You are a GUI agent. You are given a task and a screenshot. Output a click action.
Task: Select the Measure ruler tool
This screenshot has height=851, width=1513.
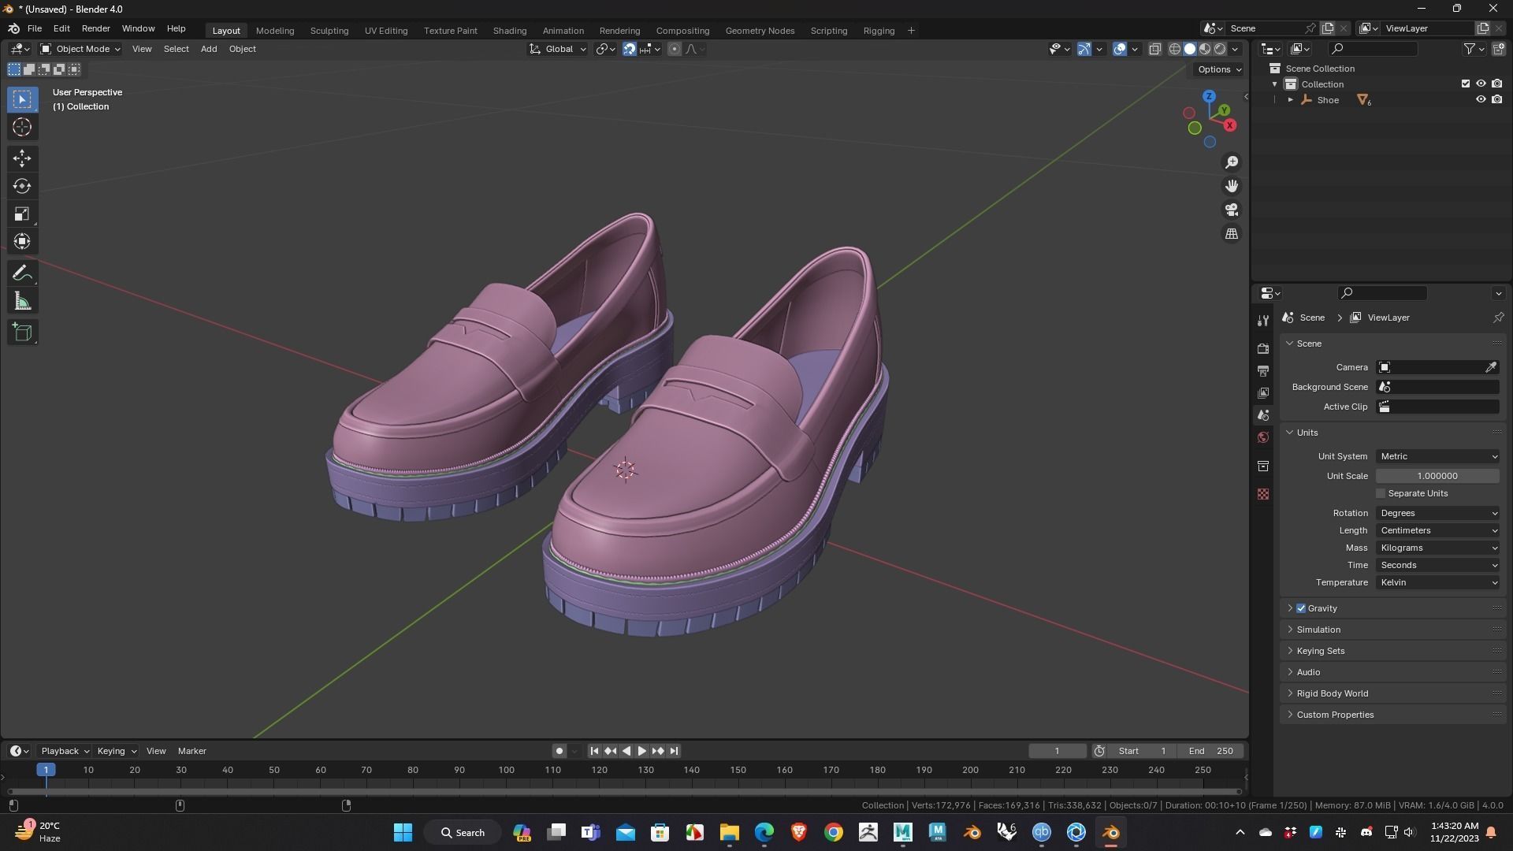tap(22, 301)
